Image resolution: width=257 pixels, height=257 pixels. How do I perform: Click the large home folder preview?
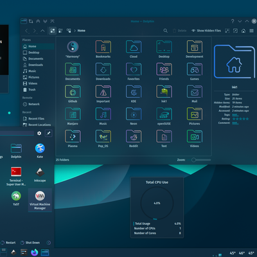pos(235,62)
